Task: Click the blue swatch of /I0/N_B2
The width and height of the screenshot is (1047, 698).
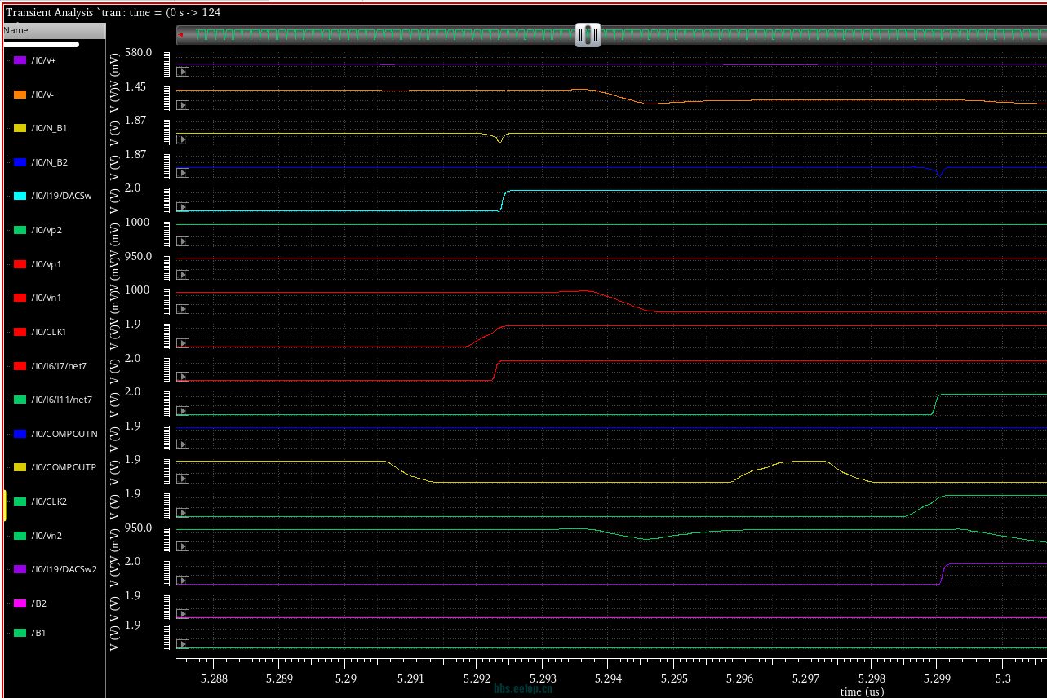Action: click(20, 162)
